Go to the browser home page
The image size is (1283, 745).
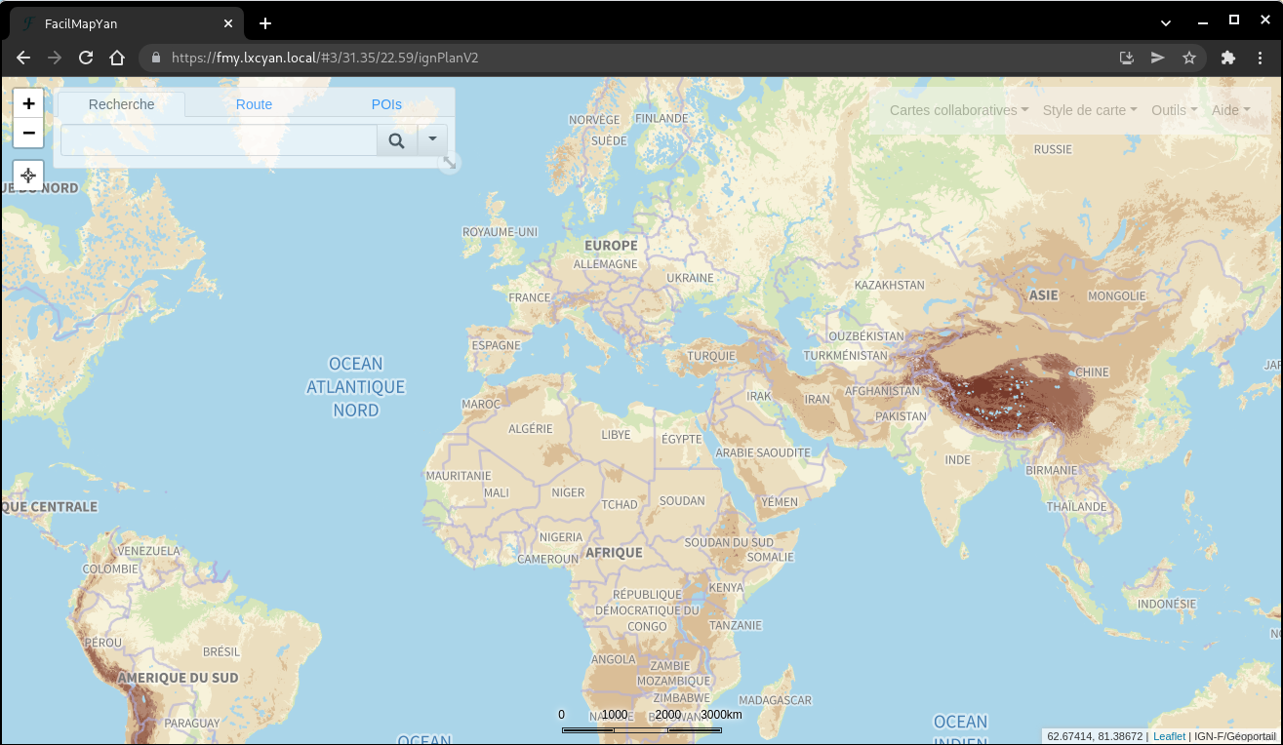pos(117,58)
